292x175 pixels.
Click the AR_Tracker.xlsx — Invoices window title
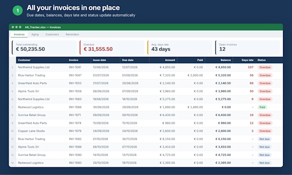coord(43,27)
